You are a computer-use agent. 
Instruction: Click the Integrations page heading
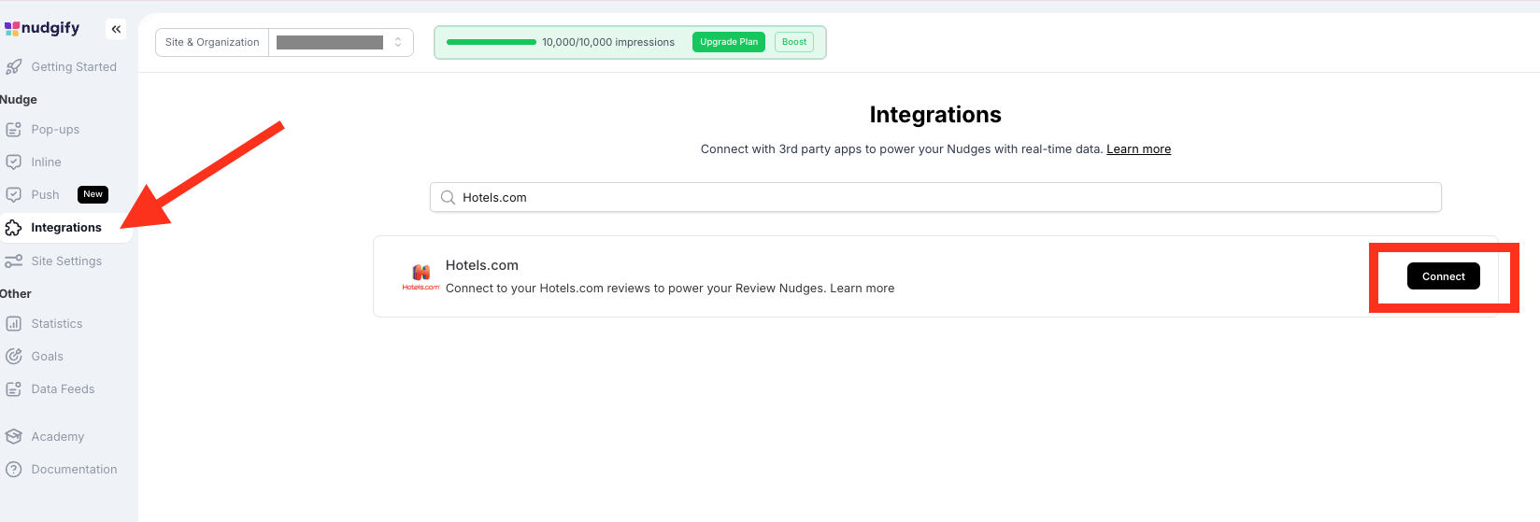coord(935,115)
